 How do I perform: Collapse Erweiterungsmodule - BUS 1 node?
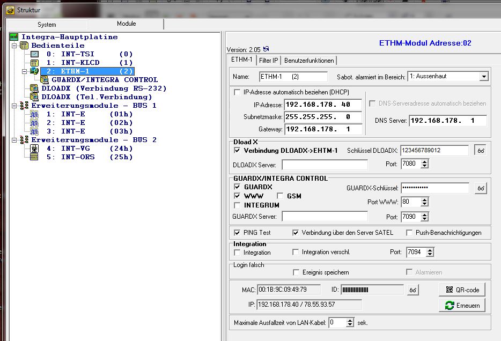pyautogui.click(x=14, y=106)
